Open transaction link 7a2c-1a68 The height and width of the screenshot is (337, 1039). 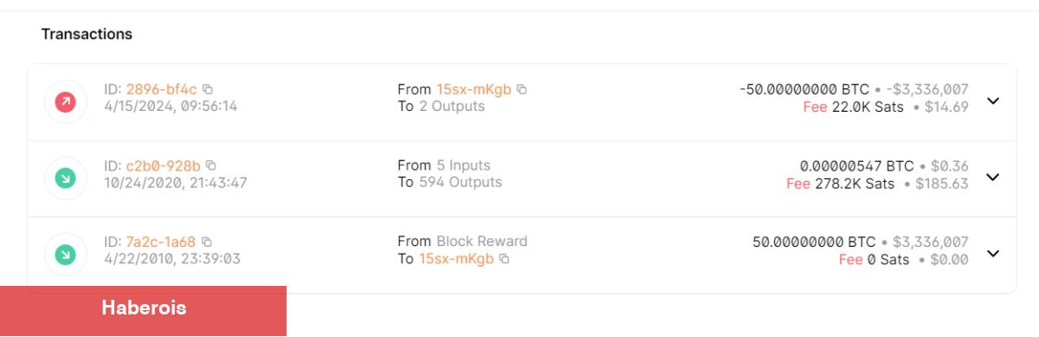[x=161, y=242]
